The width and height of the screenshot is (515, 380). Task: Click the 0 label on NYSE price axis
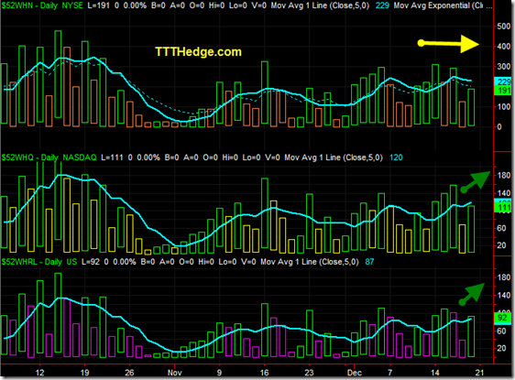(x=499, y=126)
